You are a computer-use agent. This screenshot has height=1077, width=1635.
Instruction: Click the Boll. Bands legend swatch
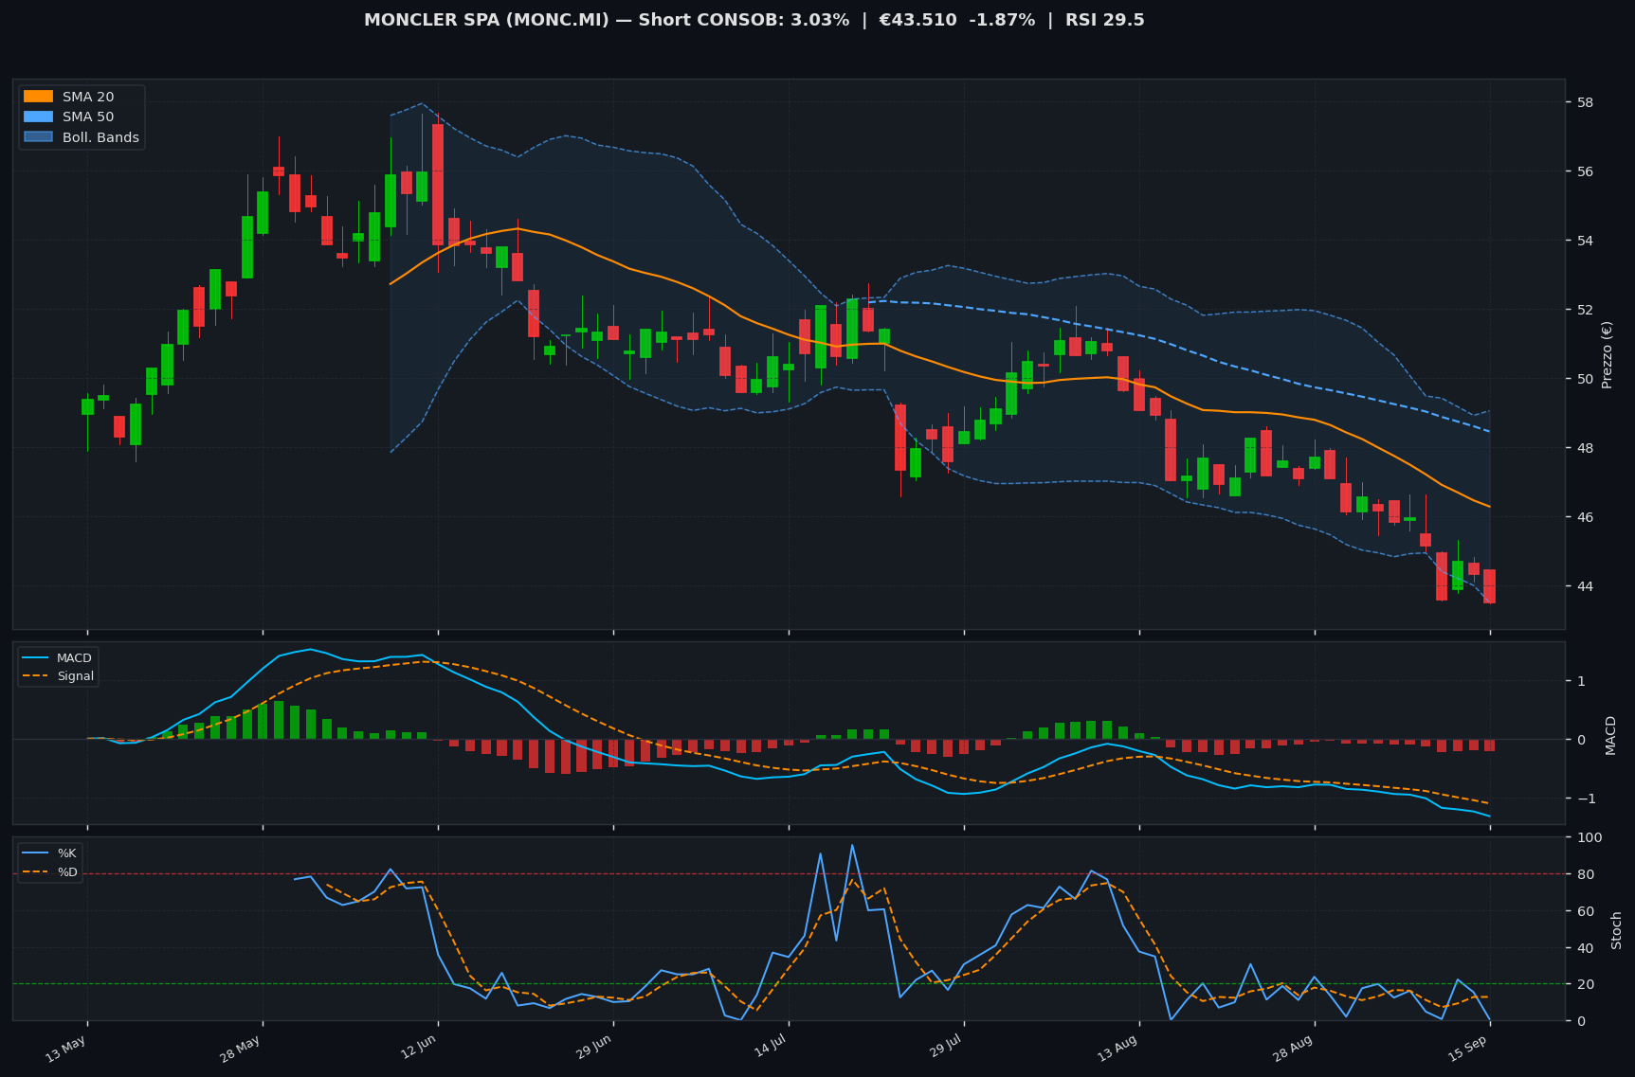click(38, 137)
